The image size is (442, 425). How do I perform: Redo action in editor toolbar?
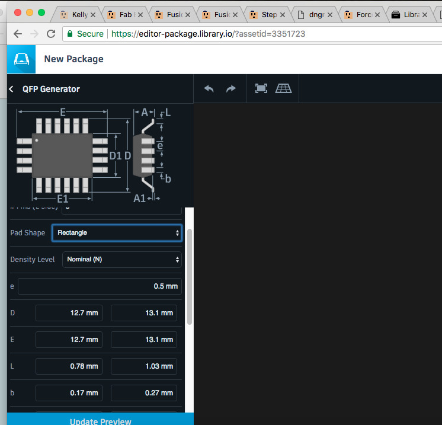point(231,89)
